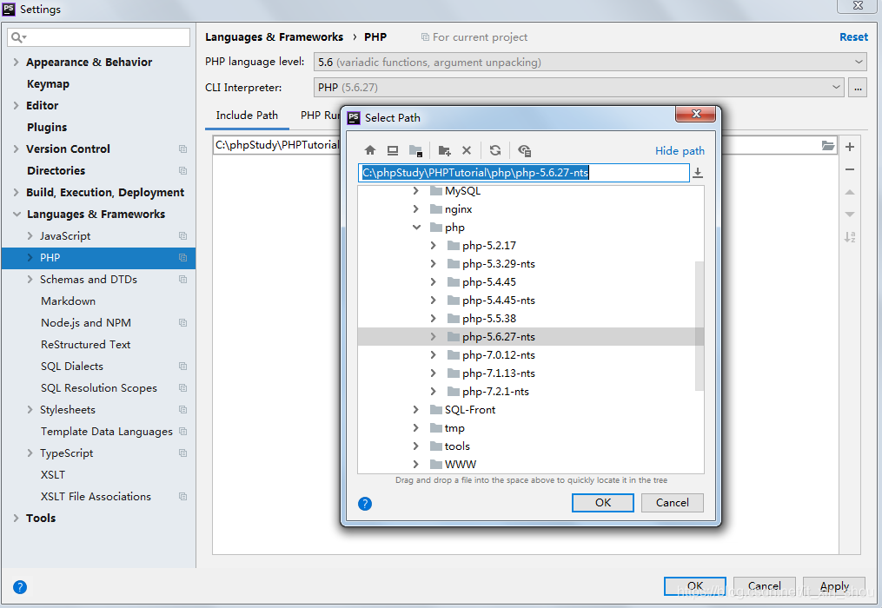
Task: Remove include path with minus icon
Action: click(850, 169)
